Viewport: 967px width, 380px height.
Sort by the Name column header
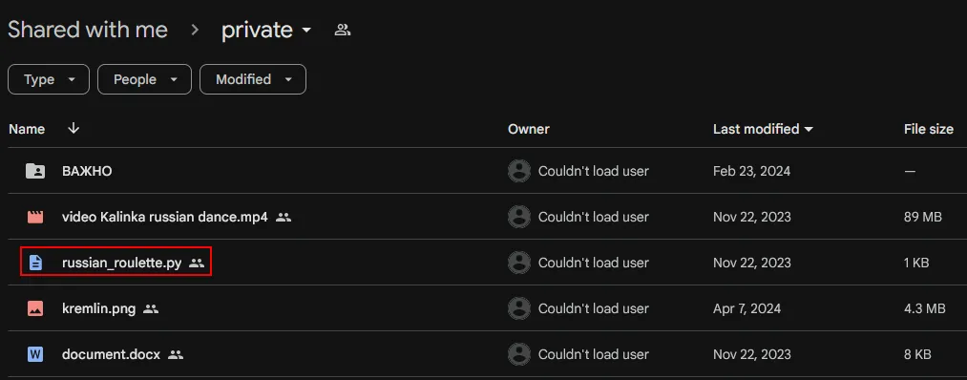coord(27,129)
